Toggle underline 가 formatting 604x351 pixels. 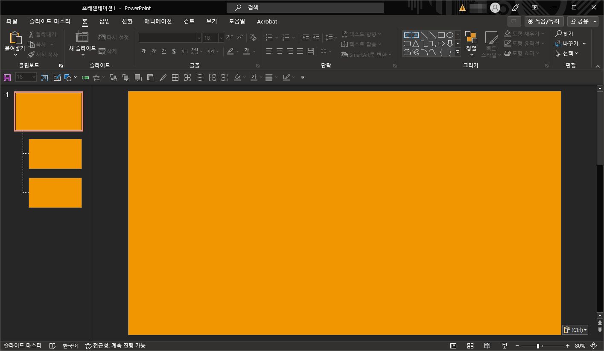[164, 51]
